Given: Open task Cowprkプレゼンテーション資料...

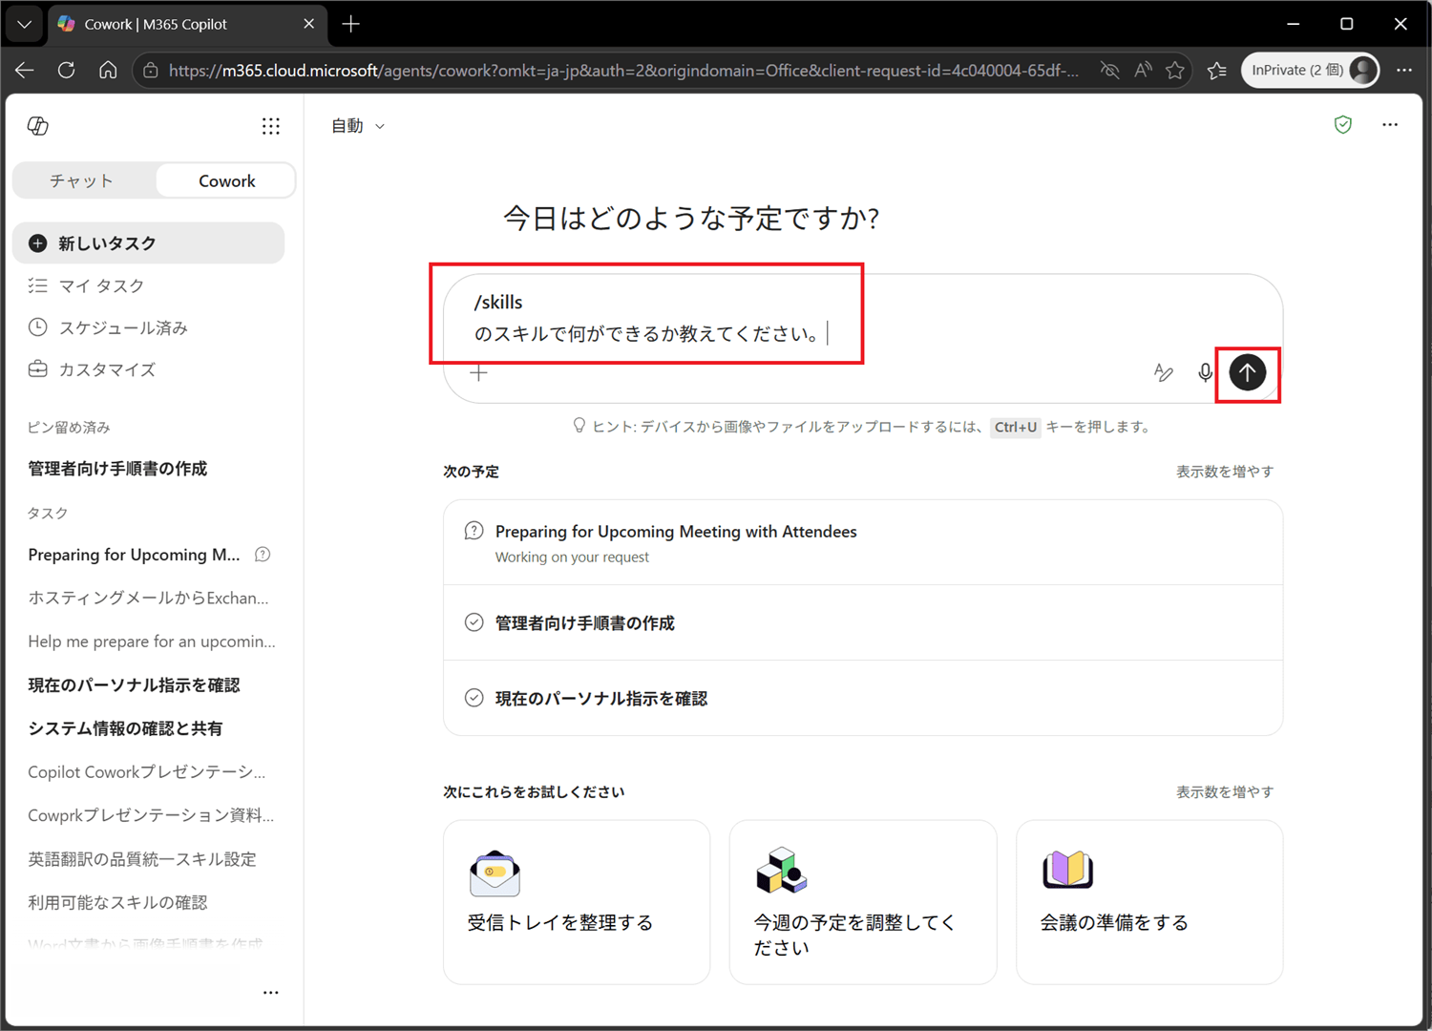Looking at the screenshot, I should point(151,815).
